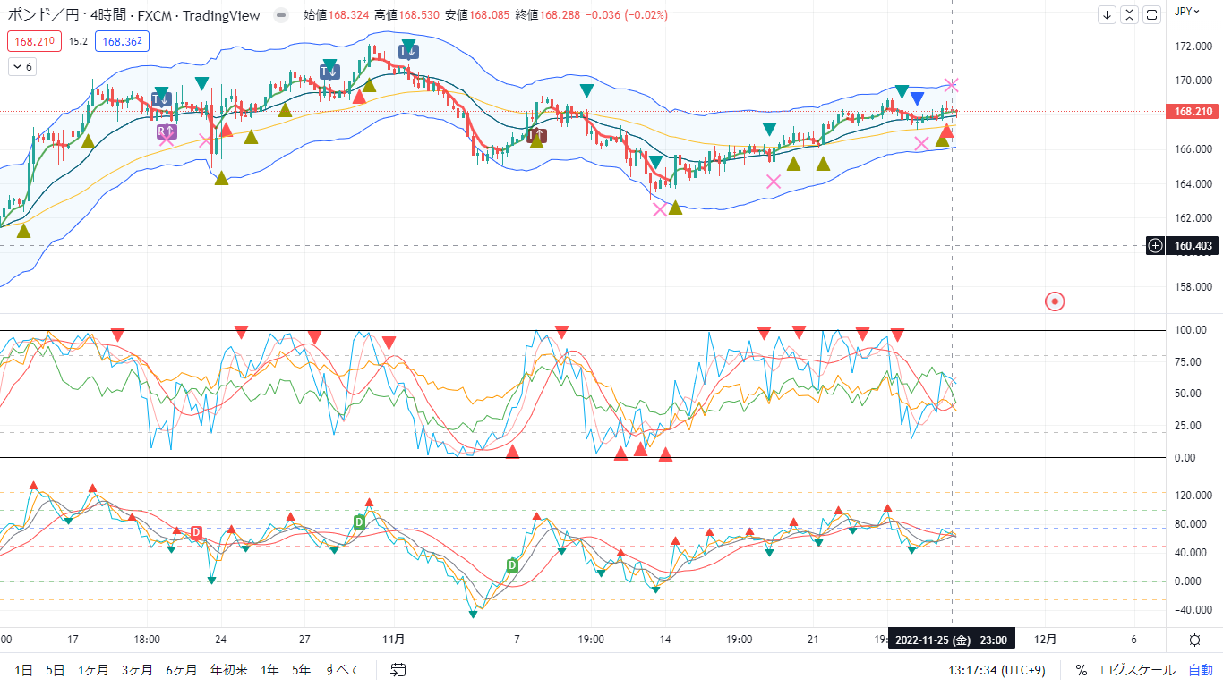The height and width of the screenshot is (687, 1223).
Task: Click the -40.000 bottom pane axis label
Action: click(x=1192, y=611)
